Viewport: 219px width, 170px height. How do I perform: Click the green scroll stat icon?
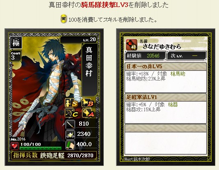click(x=70, y=145)
